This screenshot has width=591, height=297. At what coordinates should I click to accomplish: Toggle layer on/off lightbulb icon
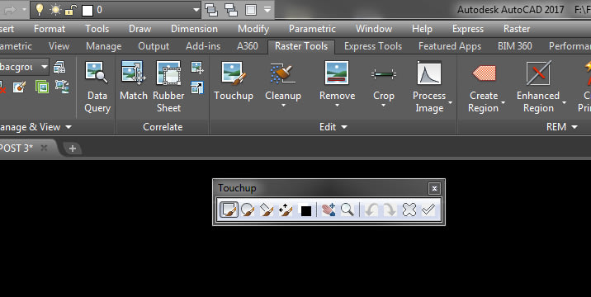coord(39,10)
